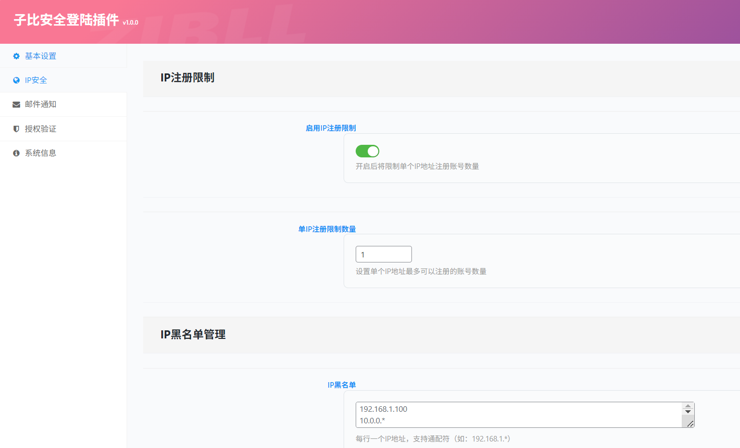This screenshot has height=448, width=740.
Task: Switch to the 授权验证 section
Action: click(39, 129)
